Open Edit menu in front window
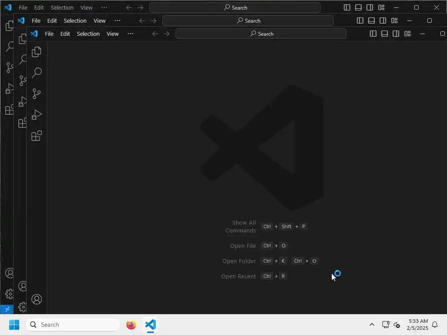Screen dimensions: 447x335 click(x=65, y=34)
